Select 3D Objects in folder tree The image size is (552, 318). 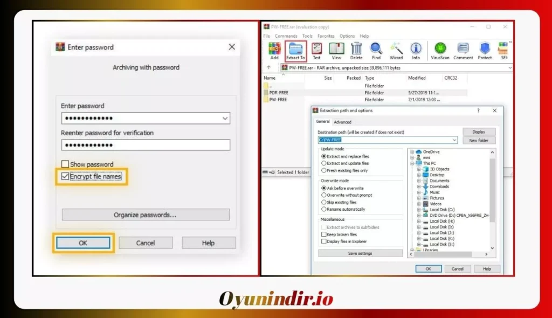pos(436,169)
